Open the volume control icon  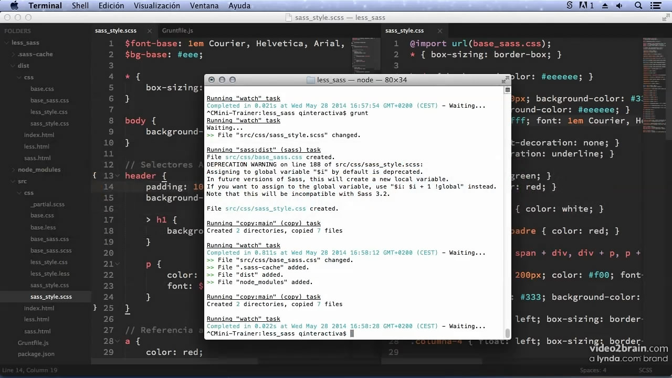[x=619, y=6]
